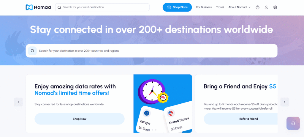Click the United States flag icon
The height and width of the screenshot is (137, 304).
(171, 113)
